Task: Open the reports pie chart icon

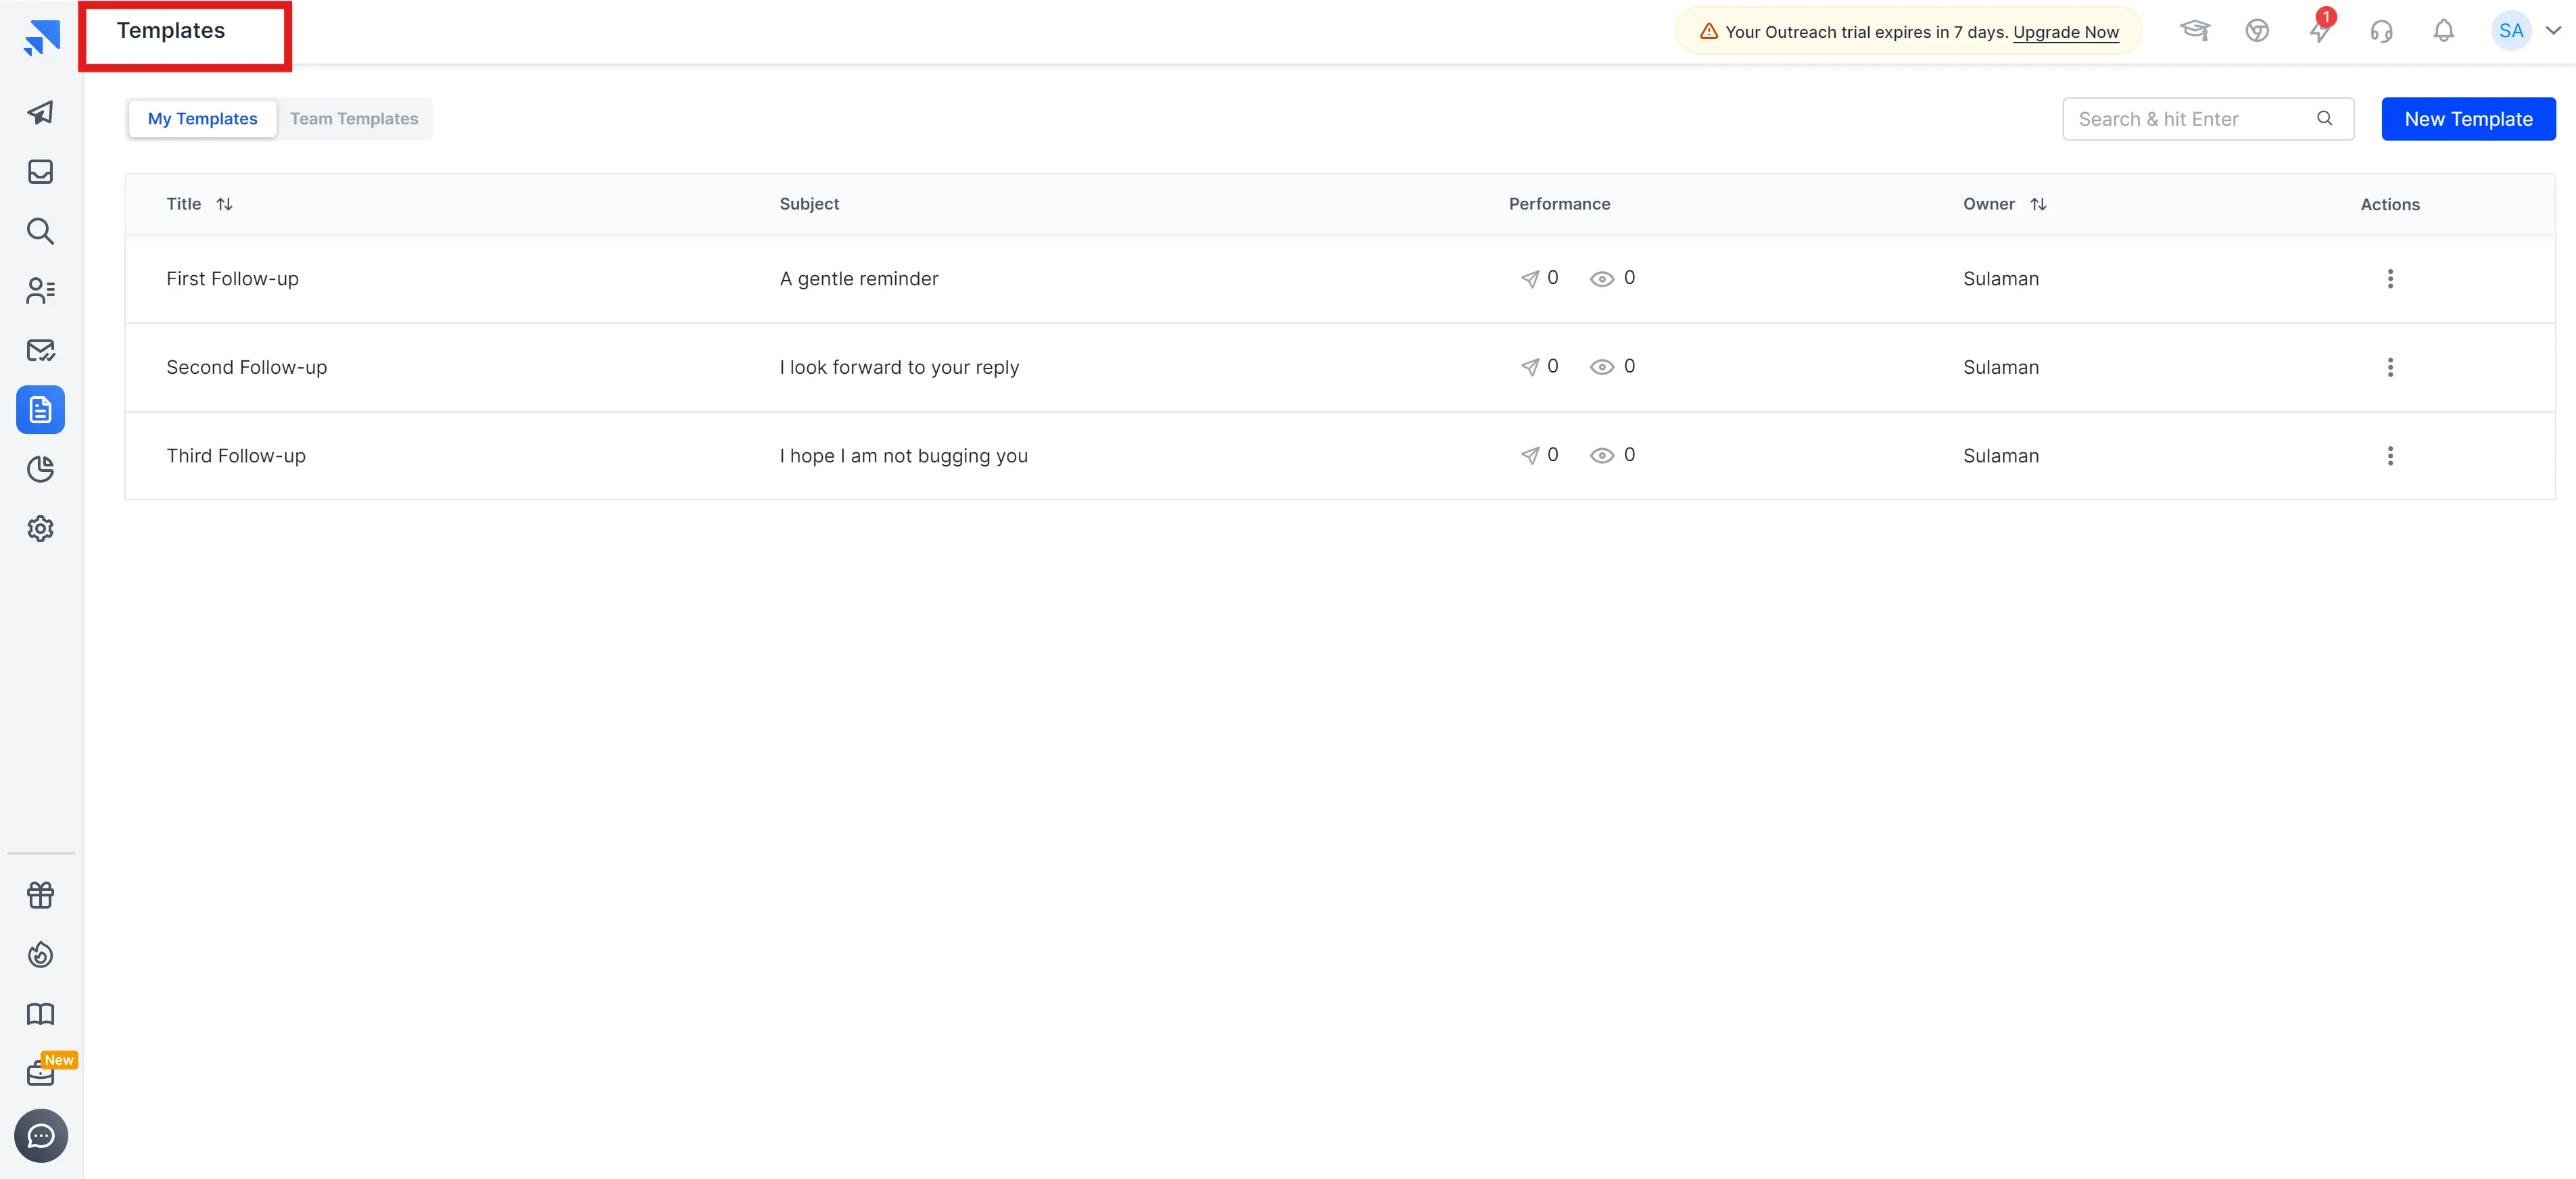Action: [40, 469]
